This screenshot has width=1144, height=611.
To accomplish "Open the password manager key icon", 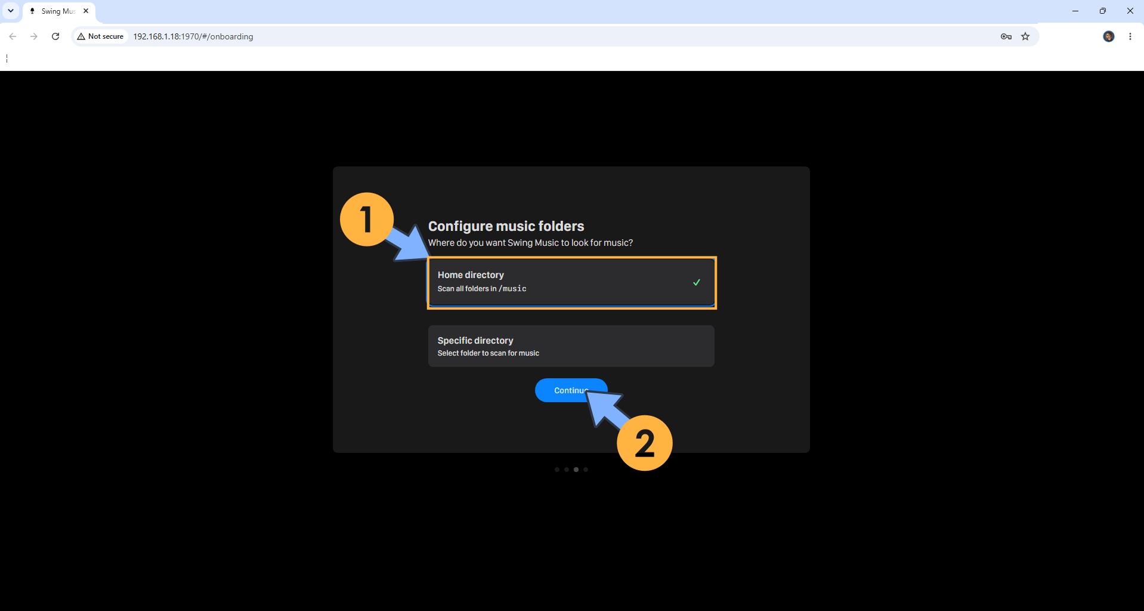I will (x=1006, y=36).
